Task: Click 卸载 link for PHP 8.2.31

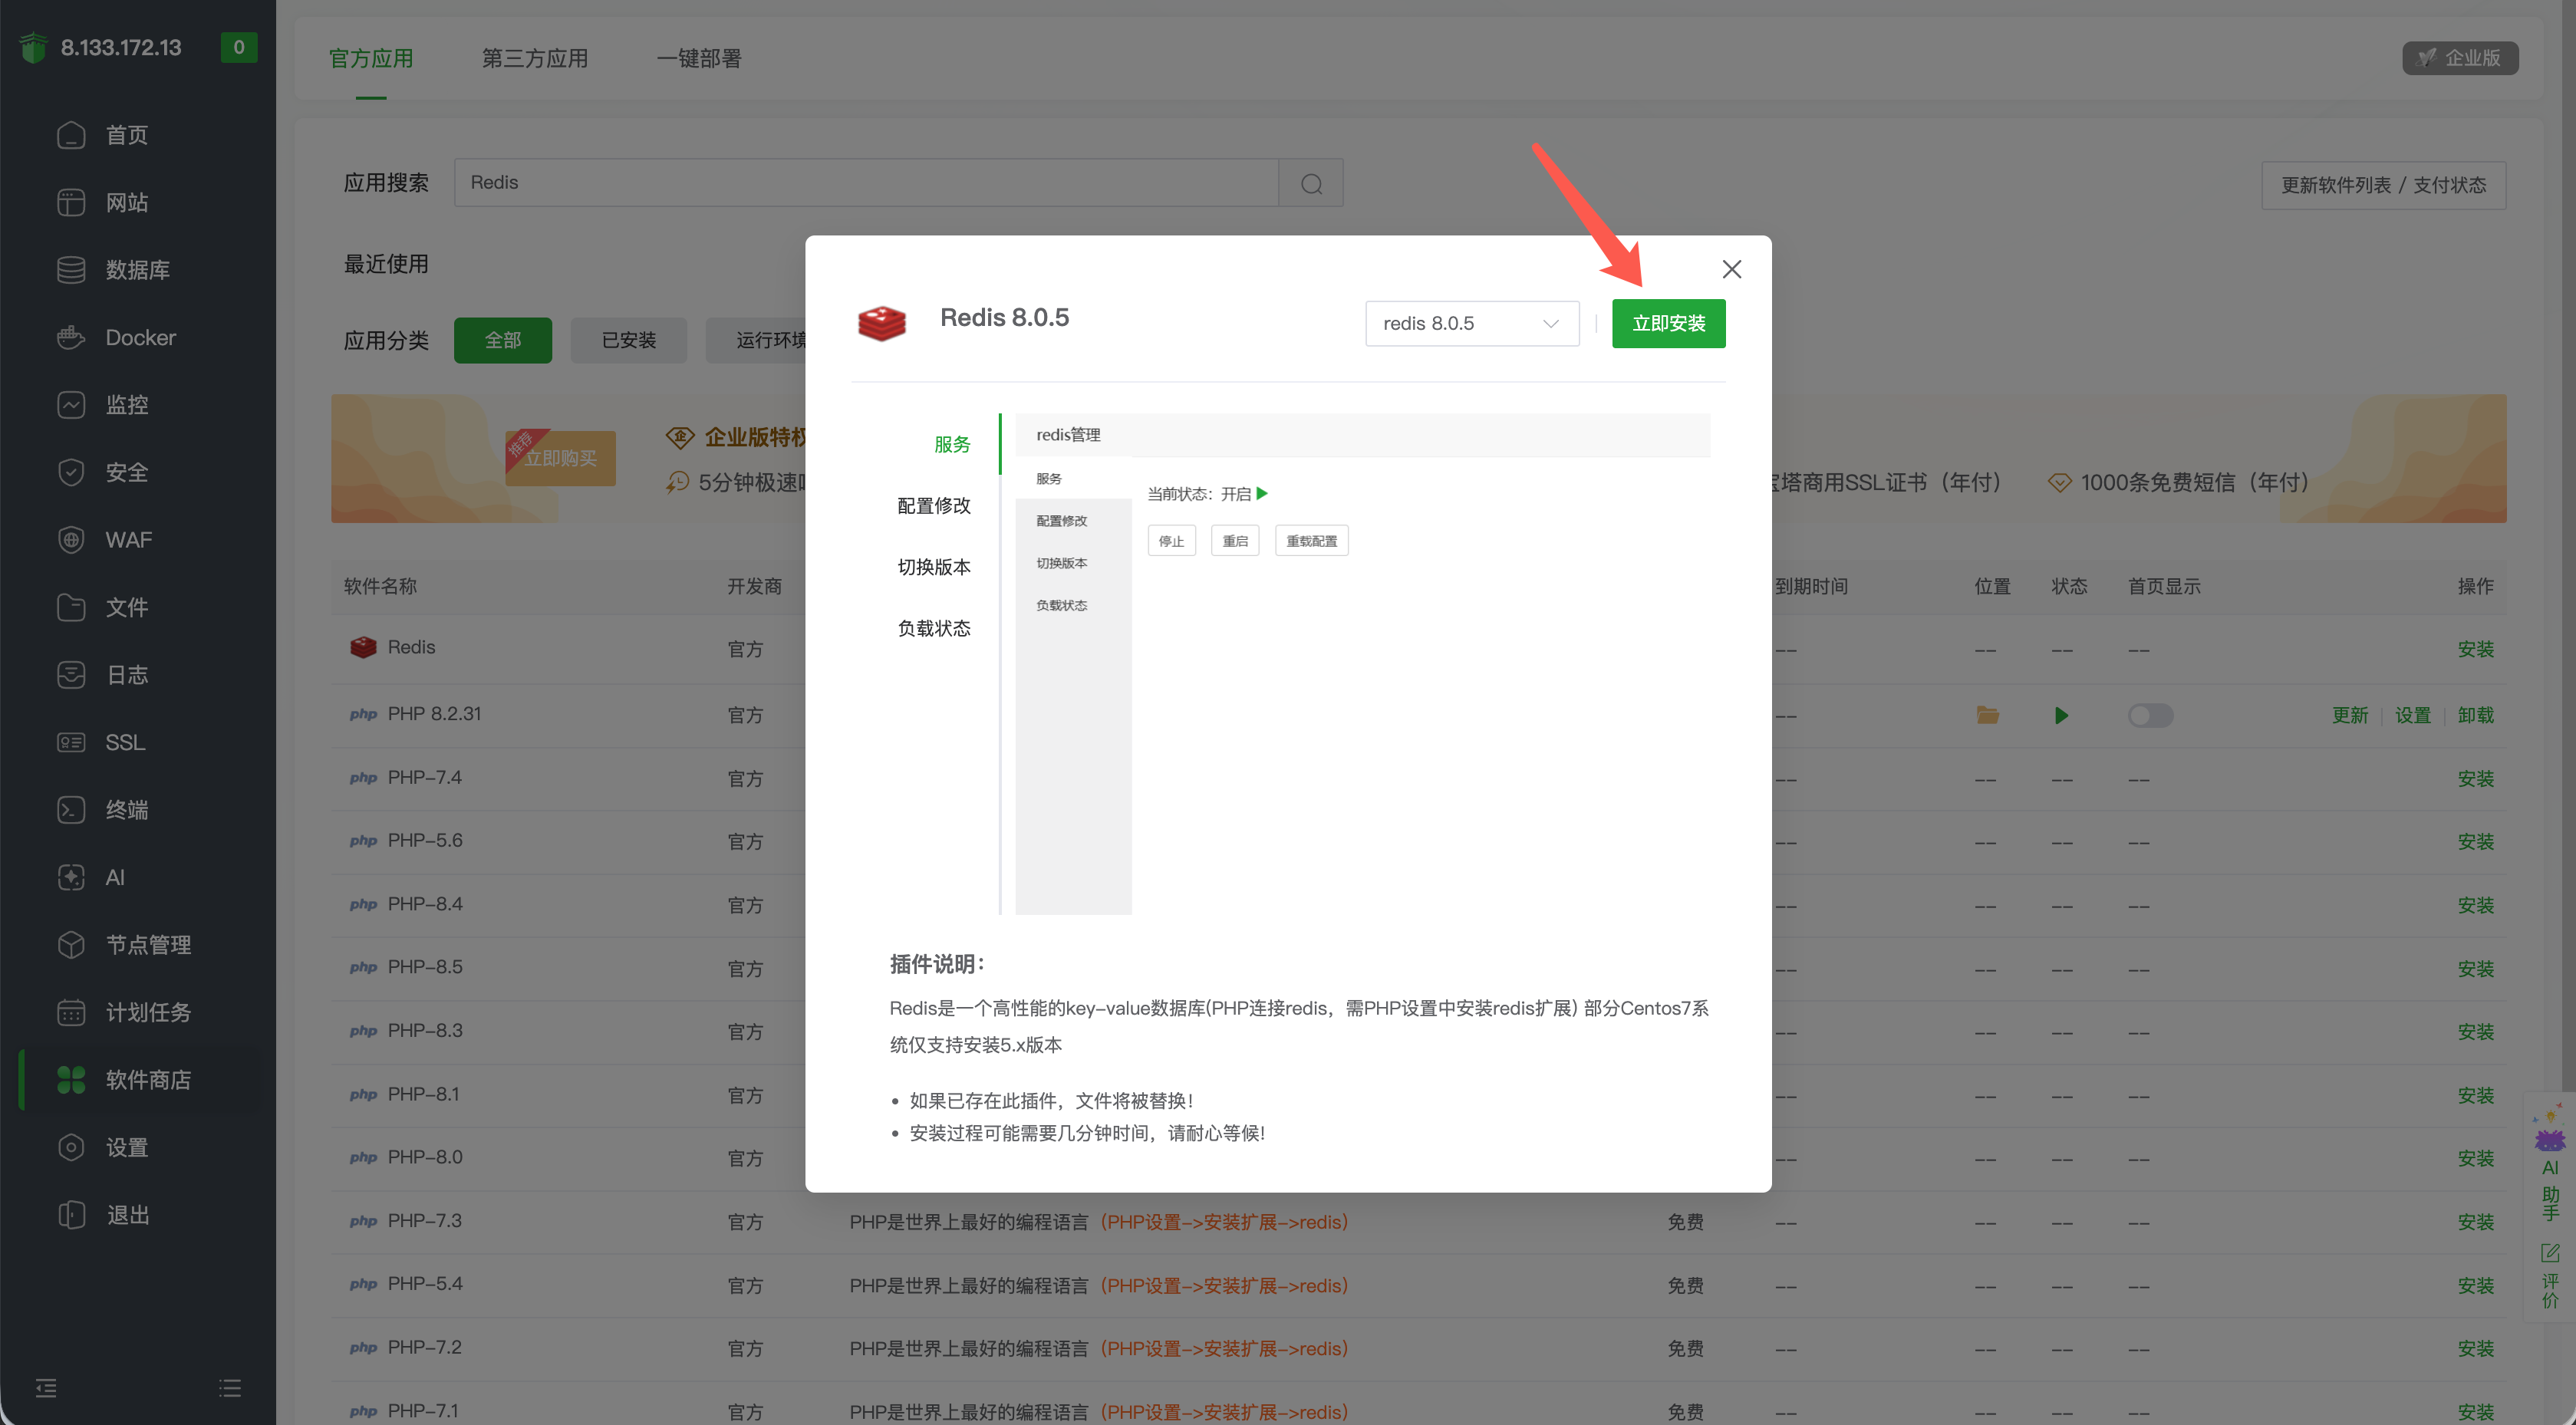Action: (x=2476, y=715)
